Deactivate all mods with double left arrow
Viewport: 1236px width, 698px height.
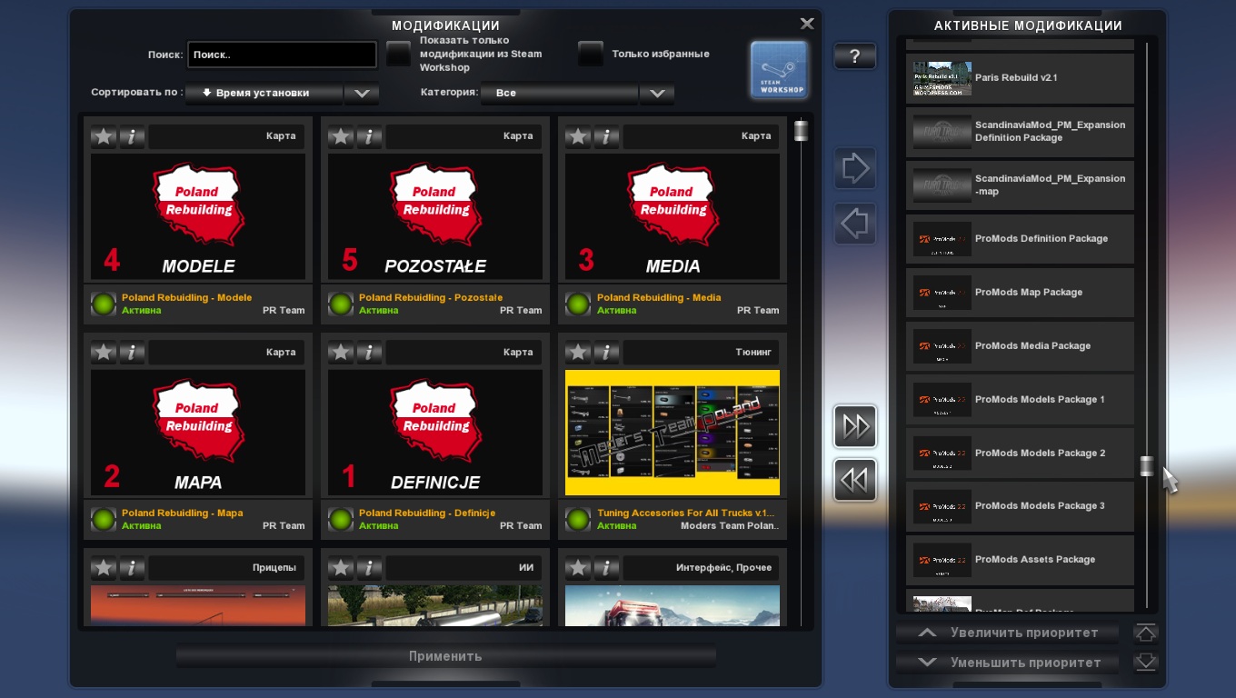(855, 480)
